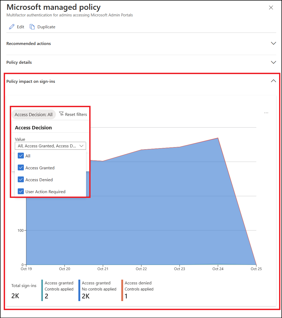
Task: Expand the Policy details section
Action: [x=274, y=62]
